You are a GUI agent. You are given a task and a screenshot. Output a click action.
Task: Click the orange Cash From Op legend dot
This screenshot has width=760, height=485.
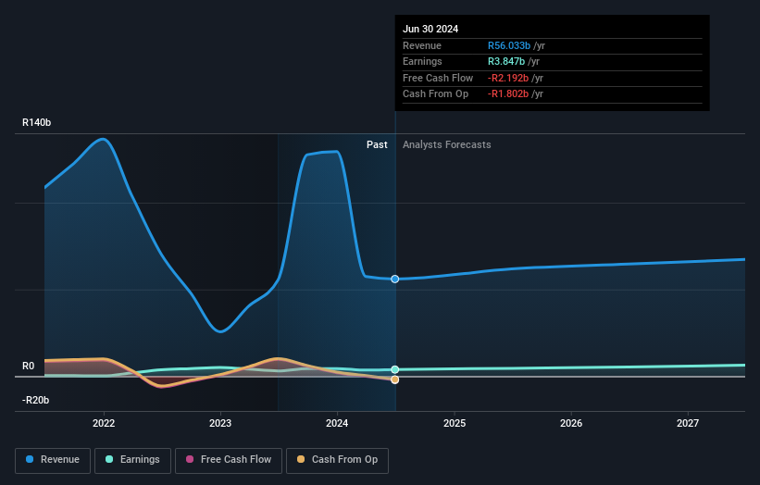click(x=301, y=459)
